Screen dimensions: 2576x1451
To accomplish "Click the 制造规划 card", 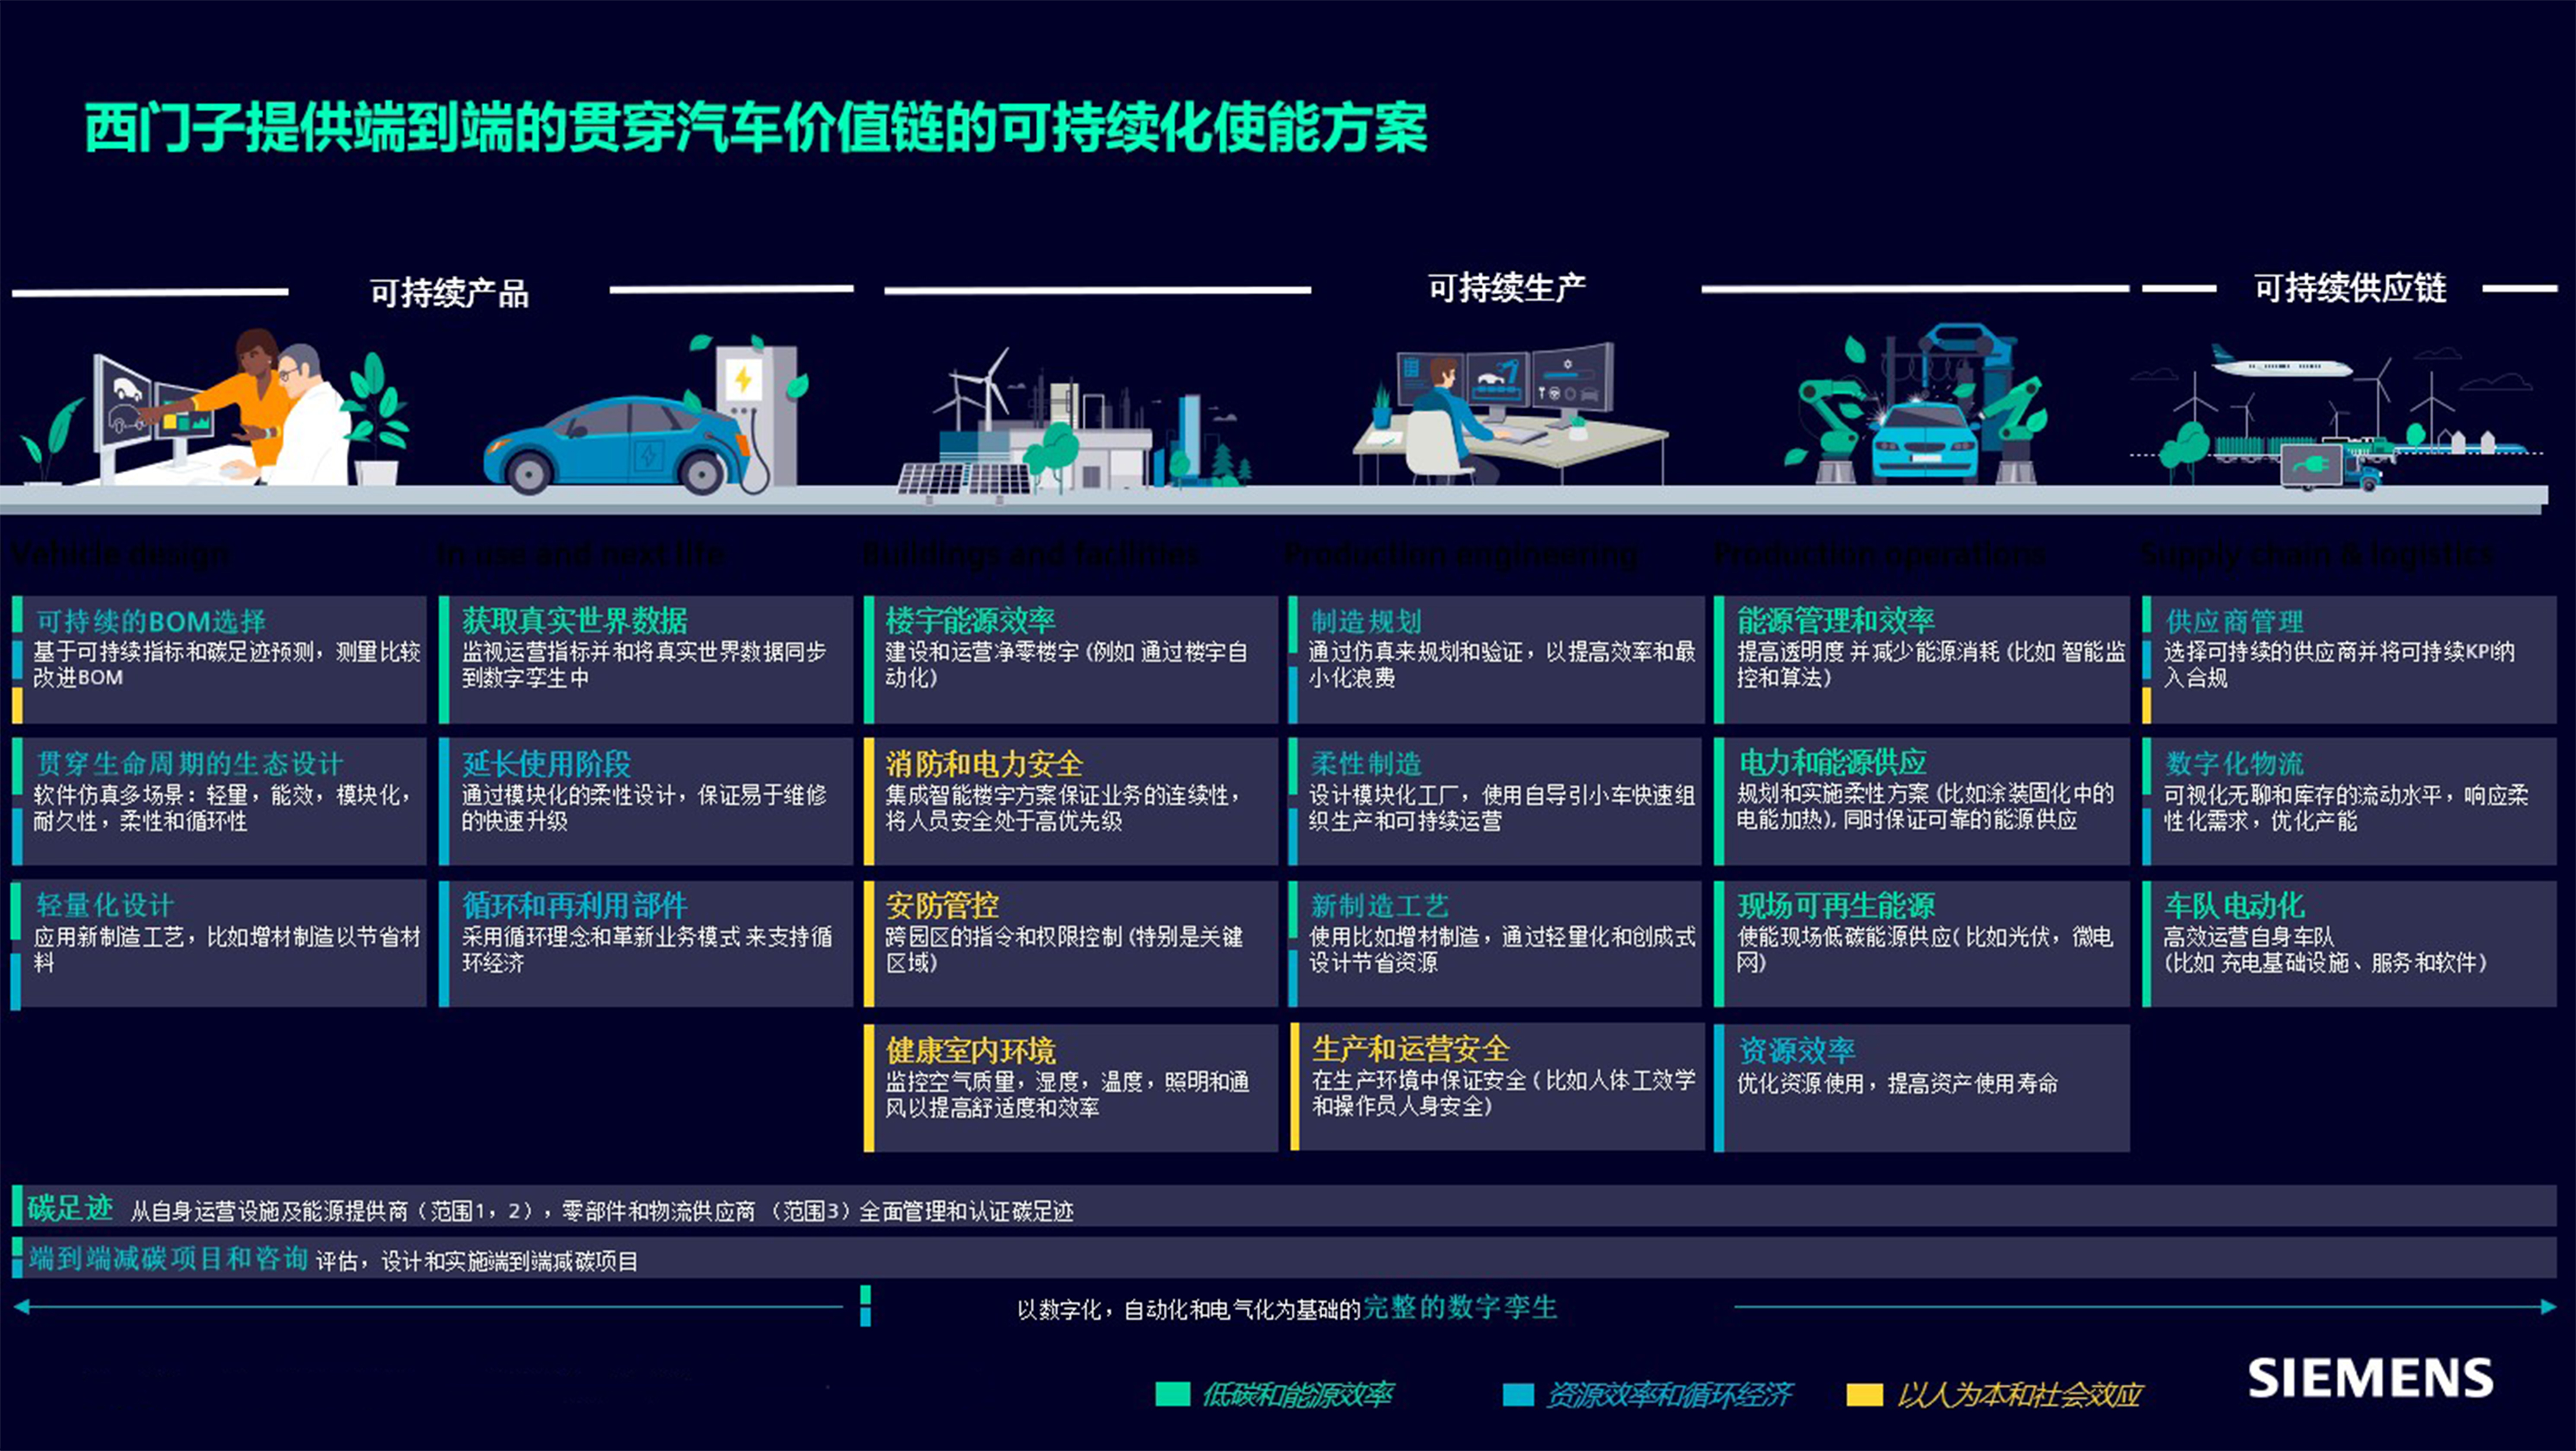I will pos(1497,659).
